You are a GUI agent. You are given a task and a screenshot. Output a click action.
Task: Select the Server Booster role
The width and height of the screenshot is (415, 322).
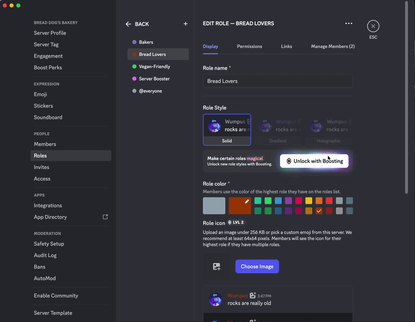tap(158, 79)
